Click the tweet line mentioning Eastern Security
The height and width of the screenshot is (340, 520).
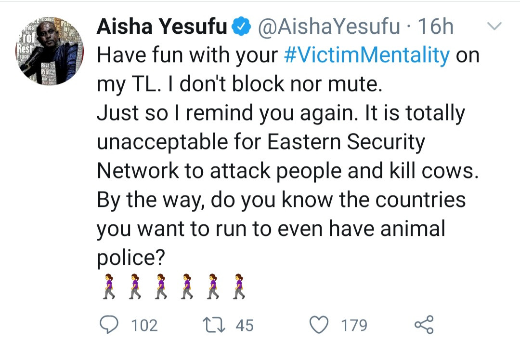pyautogui.click(x=261, y=142)
